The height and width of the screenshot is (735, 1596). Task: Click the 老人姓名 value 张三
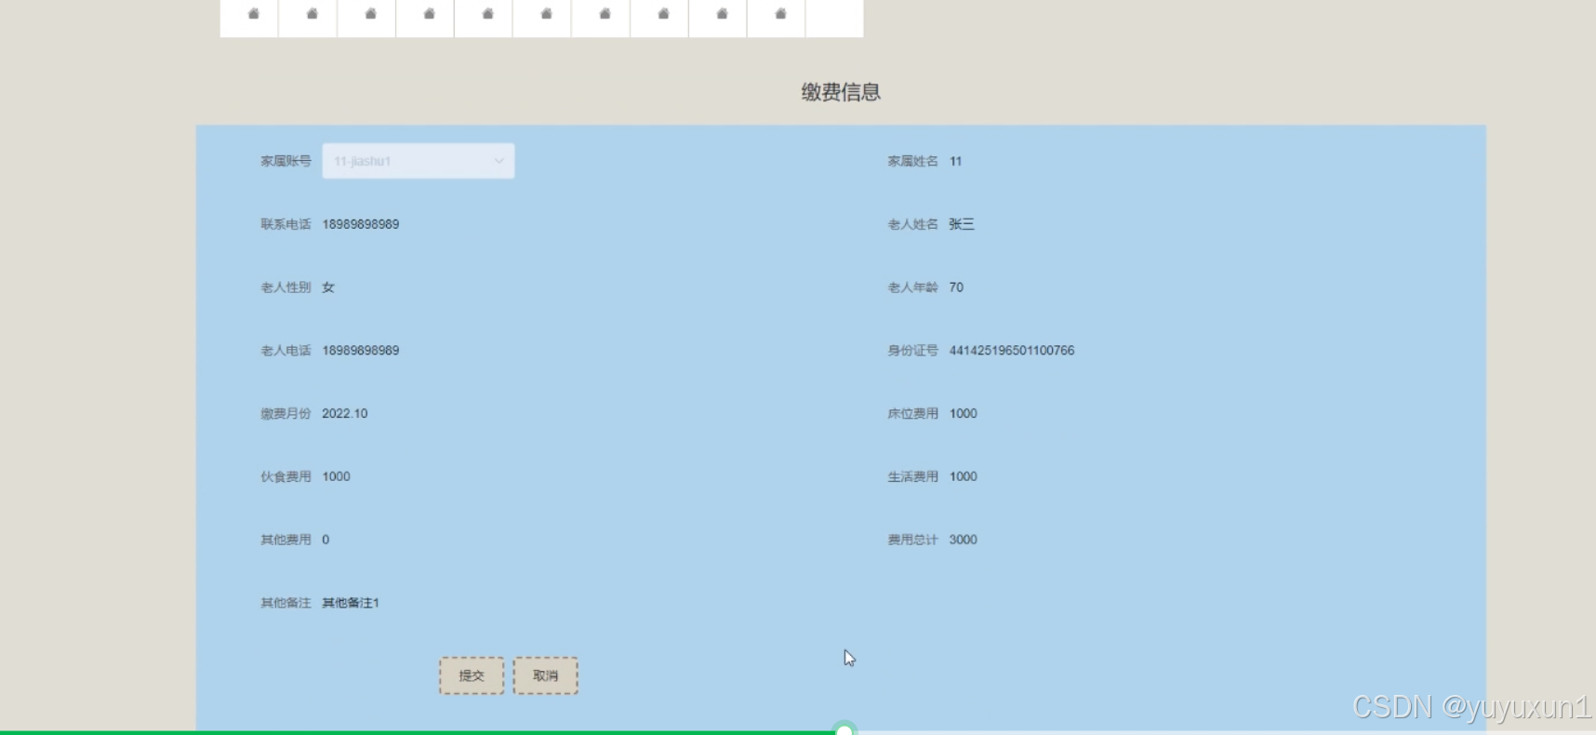point(962,224)
